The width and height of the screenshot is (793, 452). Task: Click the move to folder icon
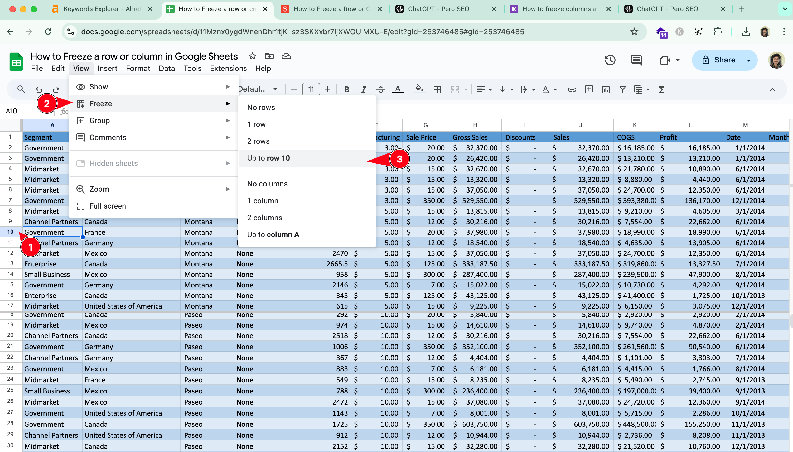(269, 56)
